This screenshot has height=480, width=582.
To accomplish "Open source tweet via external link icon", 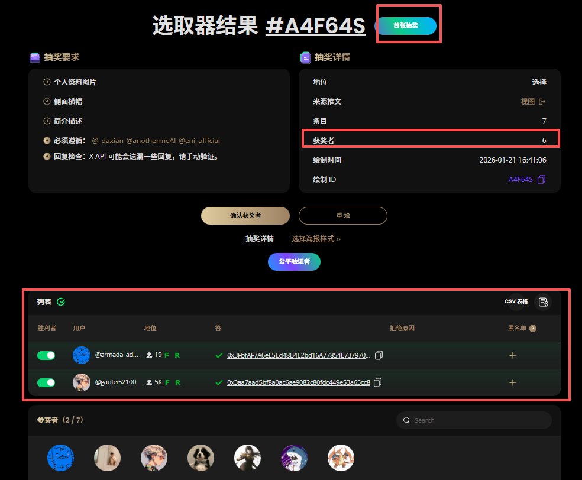I will tap(541, 101).
